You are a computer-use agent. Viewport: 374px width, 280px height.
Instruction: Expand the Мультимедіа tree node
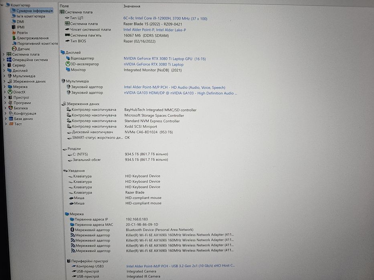(4, 76)
